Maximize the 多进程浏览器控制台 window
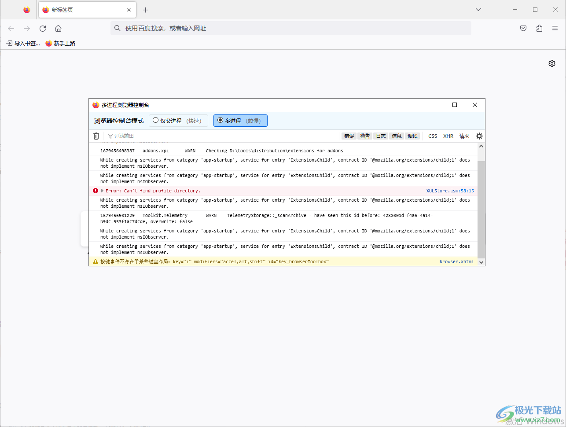This screenshot has height=427, width=566. pyautogui.click(x=455, y=105)
